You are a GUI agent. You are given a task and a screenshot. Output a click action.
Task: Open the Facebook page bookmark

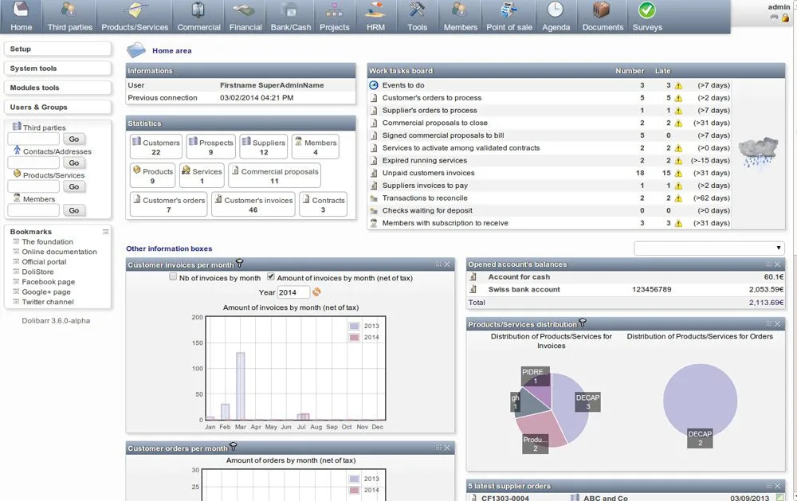[49, 282]
